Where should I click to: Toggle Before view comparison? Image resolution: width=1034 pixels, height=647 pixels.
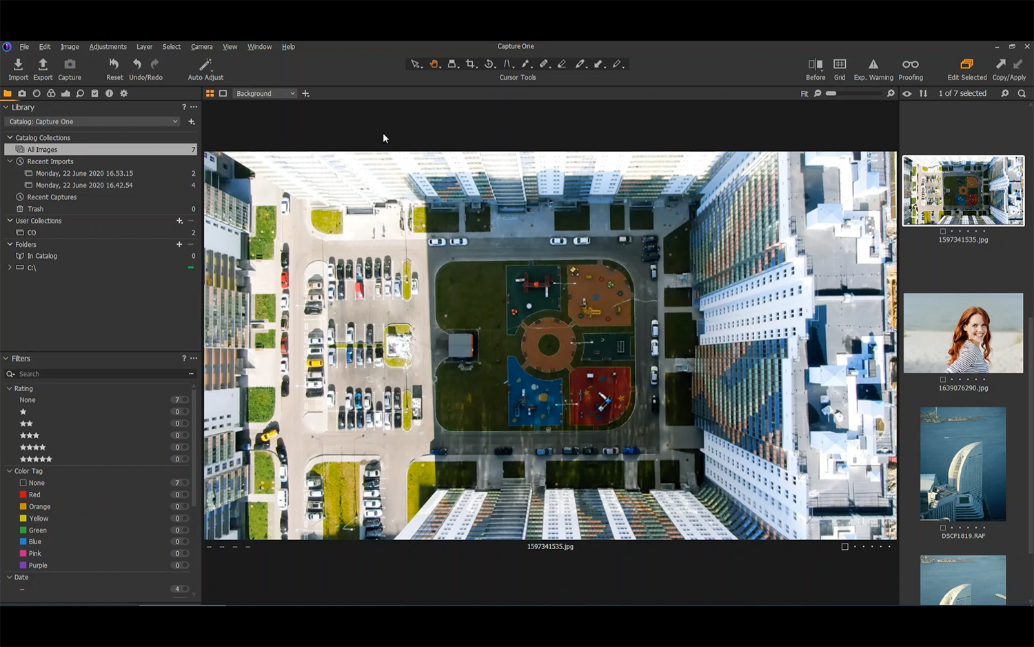(815, 65)
